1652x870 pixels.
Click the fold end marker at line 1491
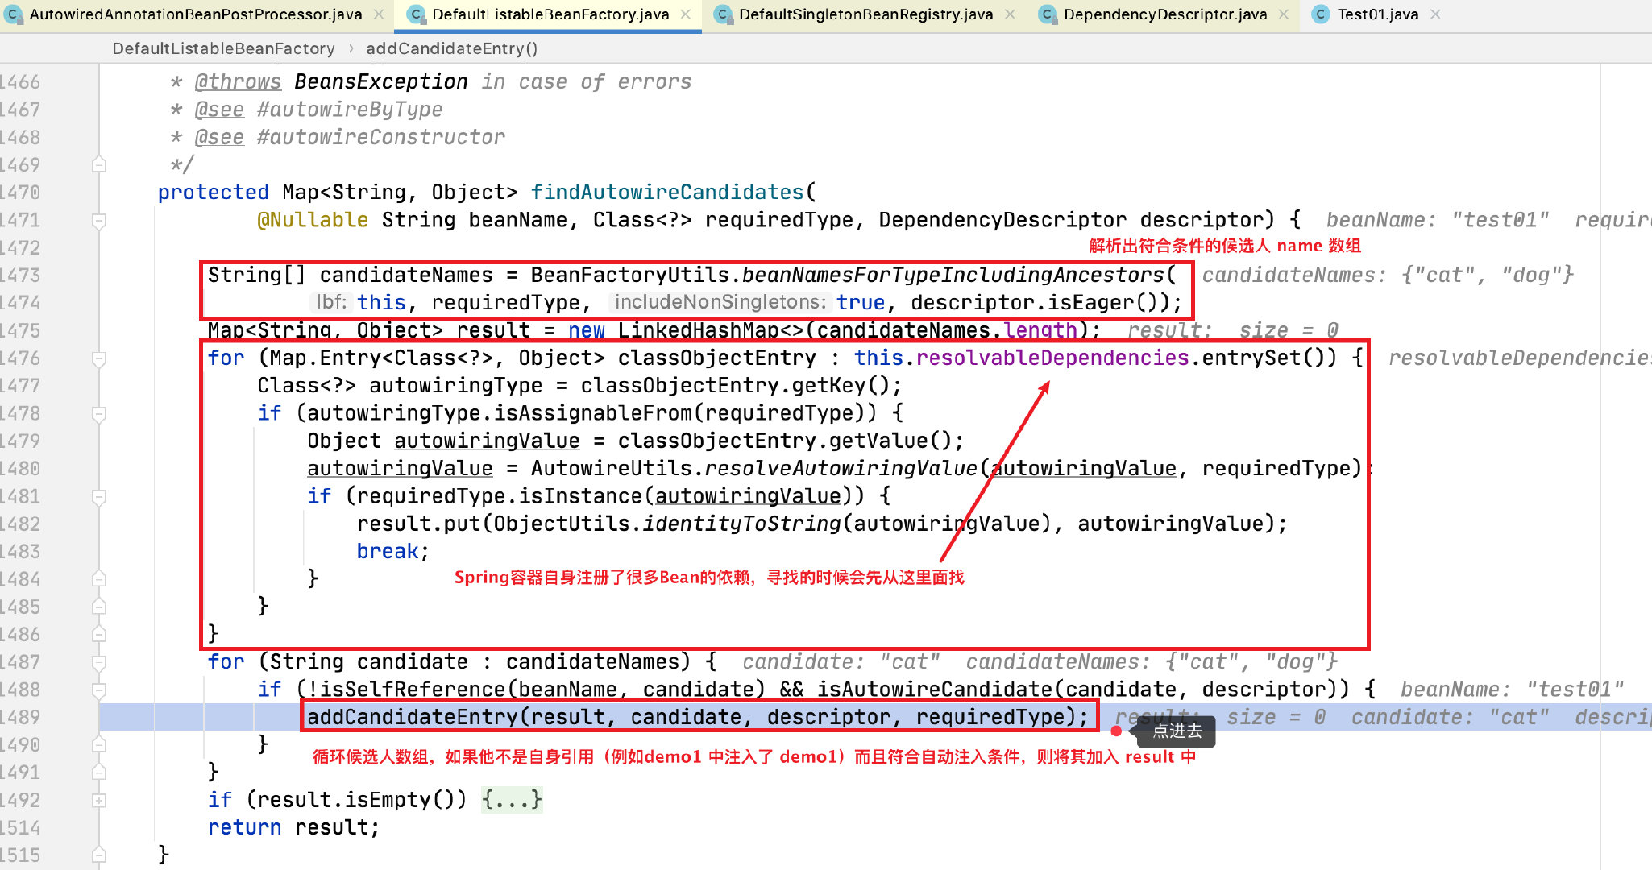click(x=99, y=772)
